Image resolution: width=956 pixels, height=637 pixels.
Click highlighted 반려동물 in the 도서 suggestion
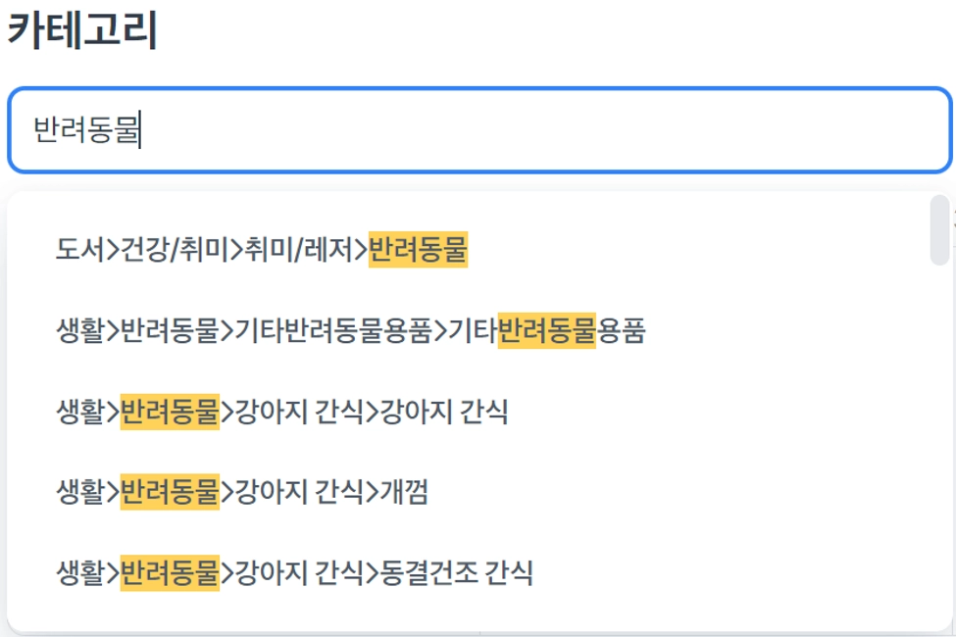(418, 252)
